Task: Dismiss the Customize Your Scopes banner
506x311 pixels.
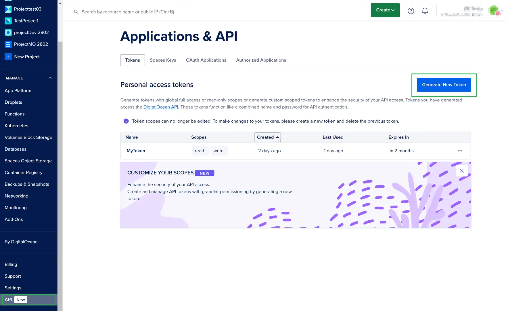Action: 462,171
